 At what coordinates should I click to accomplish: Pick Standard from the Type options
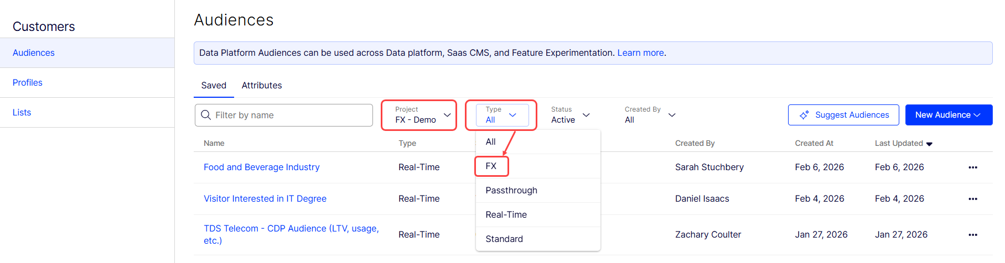(504, 239)
